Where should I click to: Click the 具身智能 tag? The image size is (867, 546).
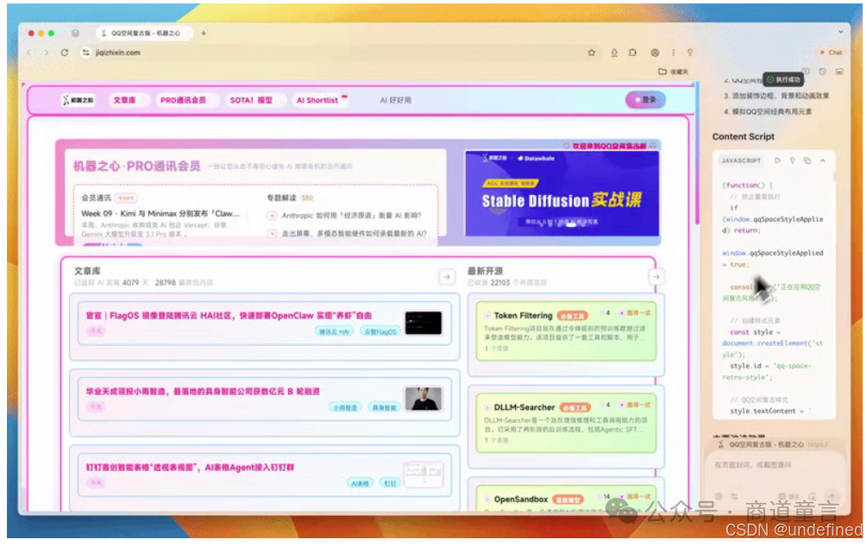click(384, 407)
